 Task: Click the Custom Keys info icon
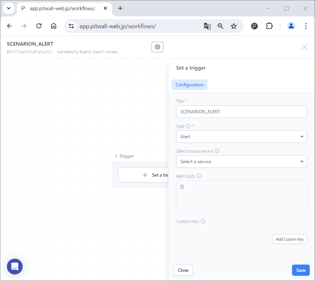[x=203, y=222]
